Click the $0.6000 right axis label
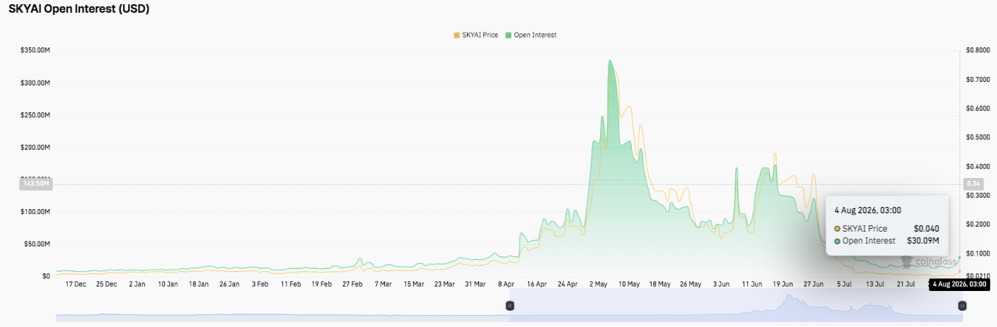 coord(976,109)
